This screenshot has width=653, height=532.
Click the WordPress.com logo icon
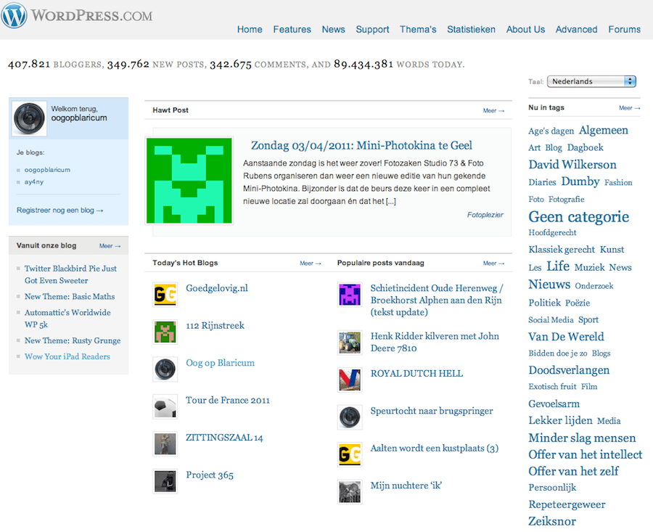[14, 15]
